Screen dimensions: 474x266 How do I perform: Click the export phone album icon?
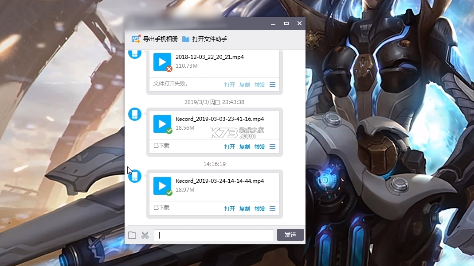click(136, 39)
